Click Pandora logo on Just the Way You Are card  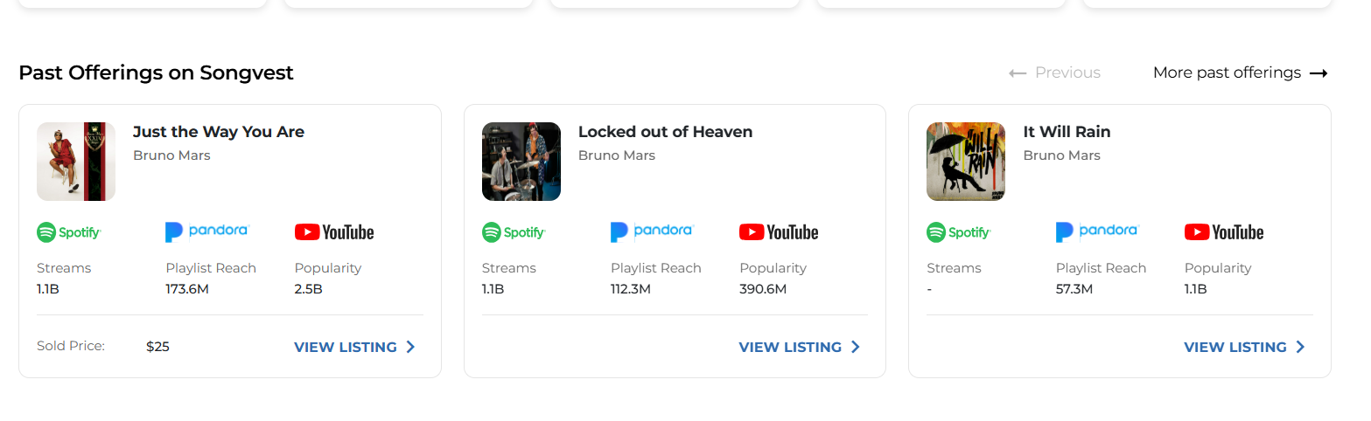pos(207,231)
